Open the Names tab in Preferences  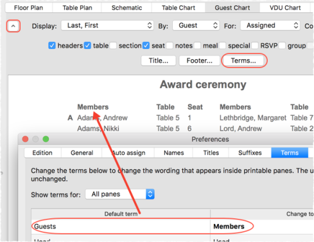[x=174, y=153]
